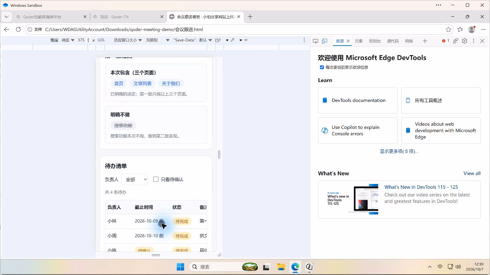Open the Save-Data 默认 dropdown
The image size is (490, 275).
click(x=193, y=40)
